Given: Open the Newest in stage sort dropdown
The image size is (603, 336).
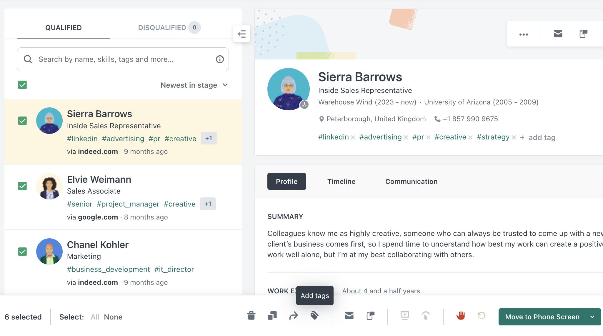Looking at the screenshot, I should click(x=194, y=85).
